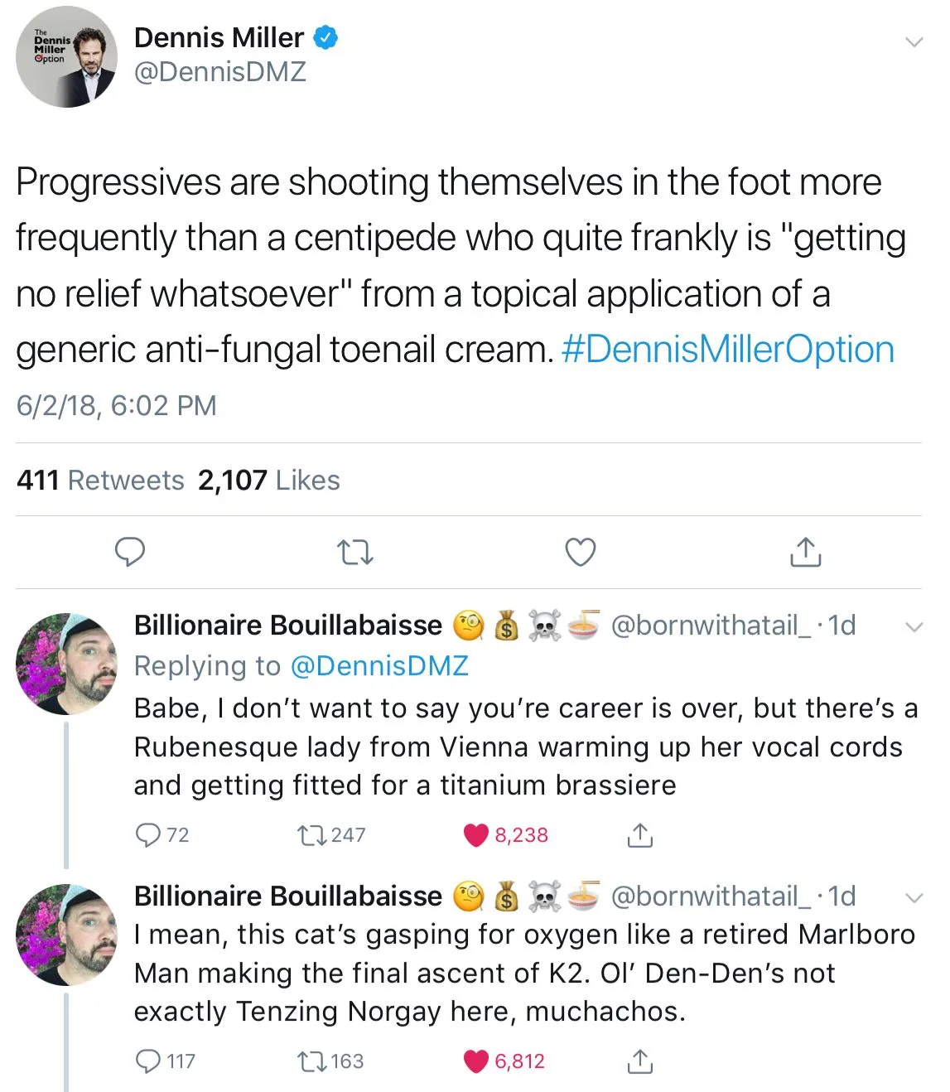Share the Marlboro Man reply
950x1092 pixels.
point(639,1061)
